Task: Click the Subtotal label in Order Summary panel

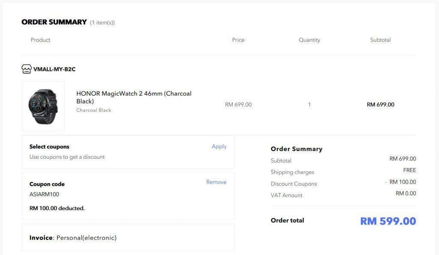Action: coord(281,160)
